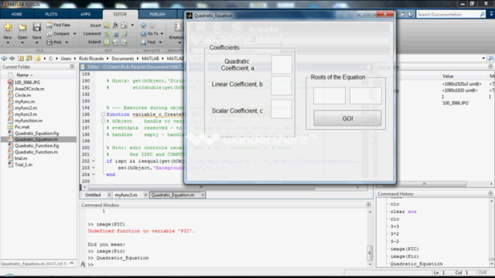
Task: Click the Find button in NAVIGATE
Action: (x=148, y=42)
